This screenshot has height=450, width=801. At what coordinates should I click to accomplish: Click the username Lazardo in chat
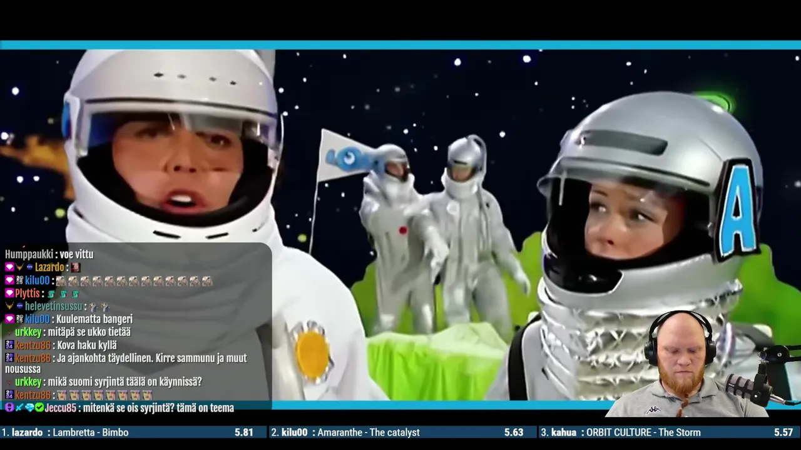coord(49,267)
